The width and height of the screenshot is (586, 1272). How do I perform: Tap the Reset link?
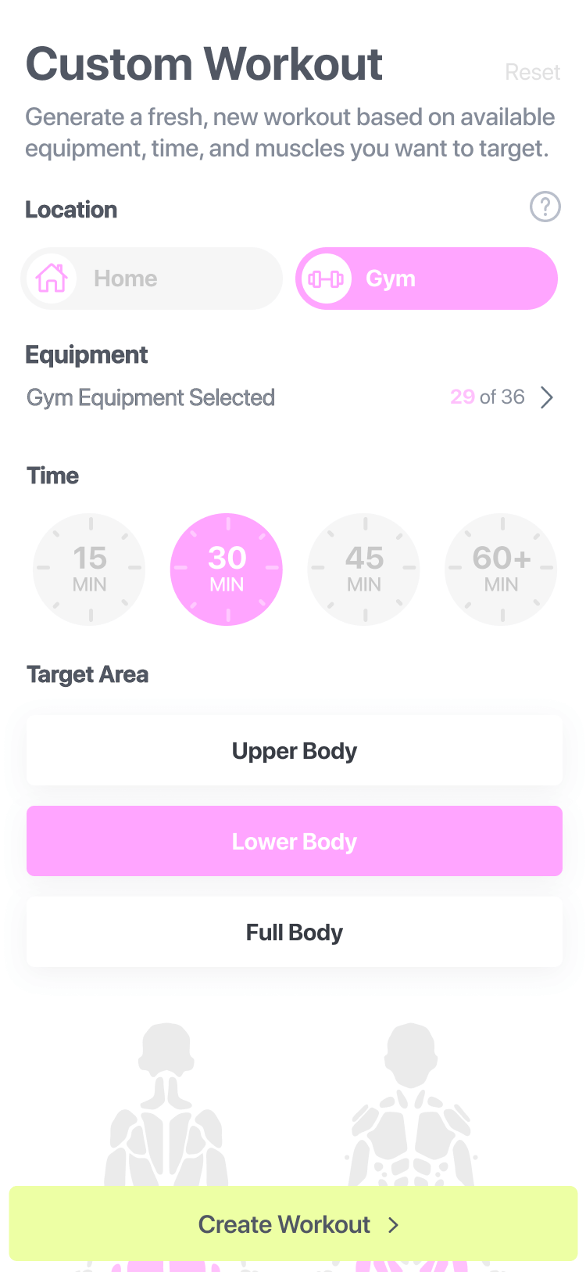click(532, 73)
